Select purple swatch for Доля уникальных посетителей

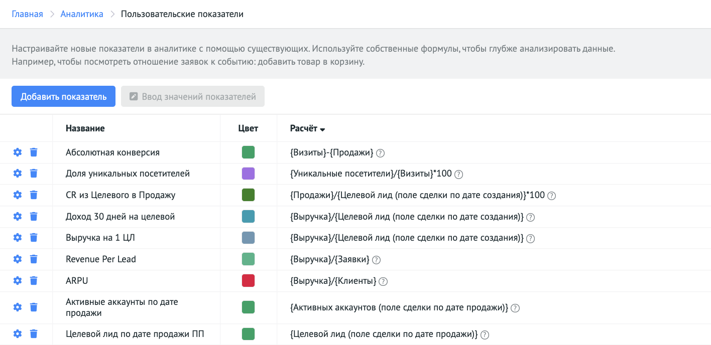pos(248,174)
